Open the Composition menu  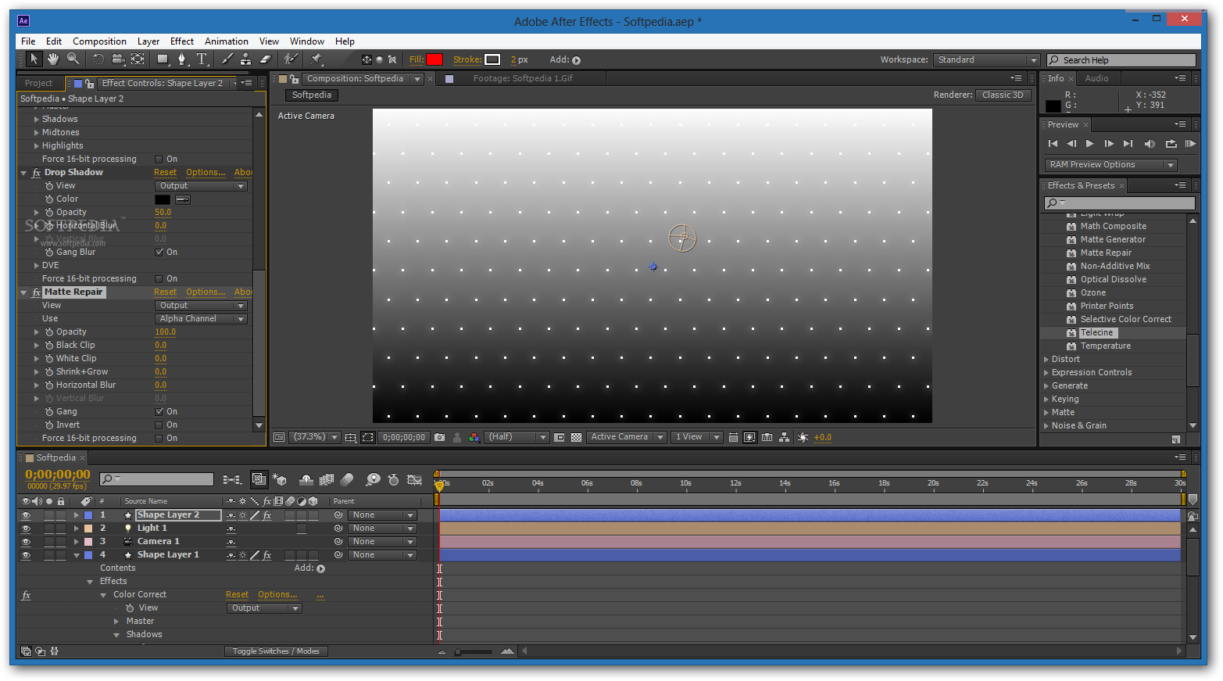[x=99, y=41]
